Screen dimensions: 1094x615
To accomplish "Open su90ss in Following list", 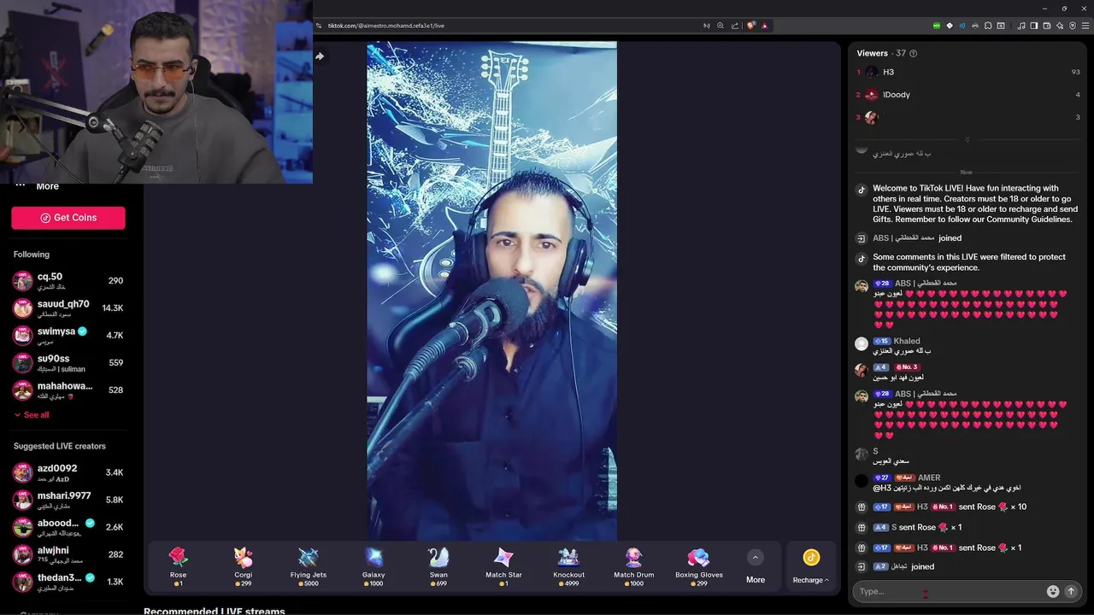I will [68, 363].
